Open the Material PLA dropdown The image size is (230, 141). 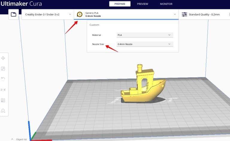click(x=145, y=35)
